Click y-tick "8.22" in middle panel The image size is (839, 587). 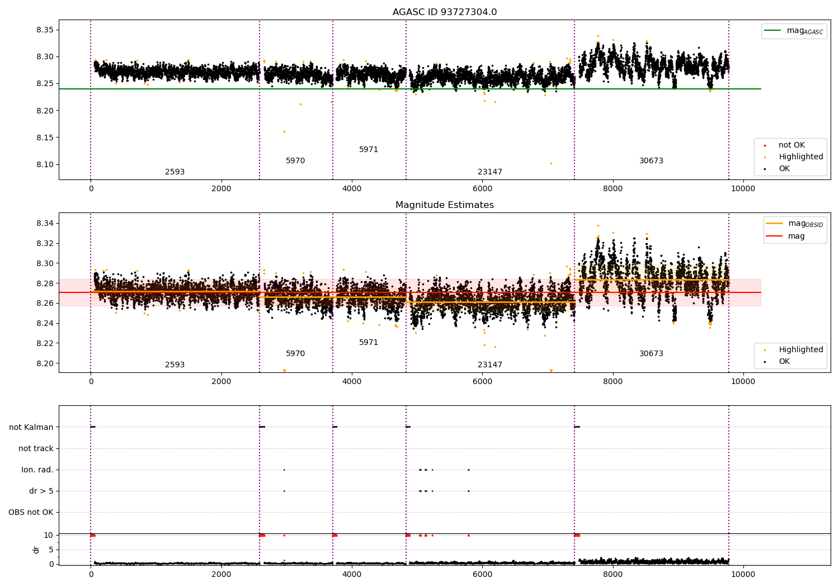(45, 343)
